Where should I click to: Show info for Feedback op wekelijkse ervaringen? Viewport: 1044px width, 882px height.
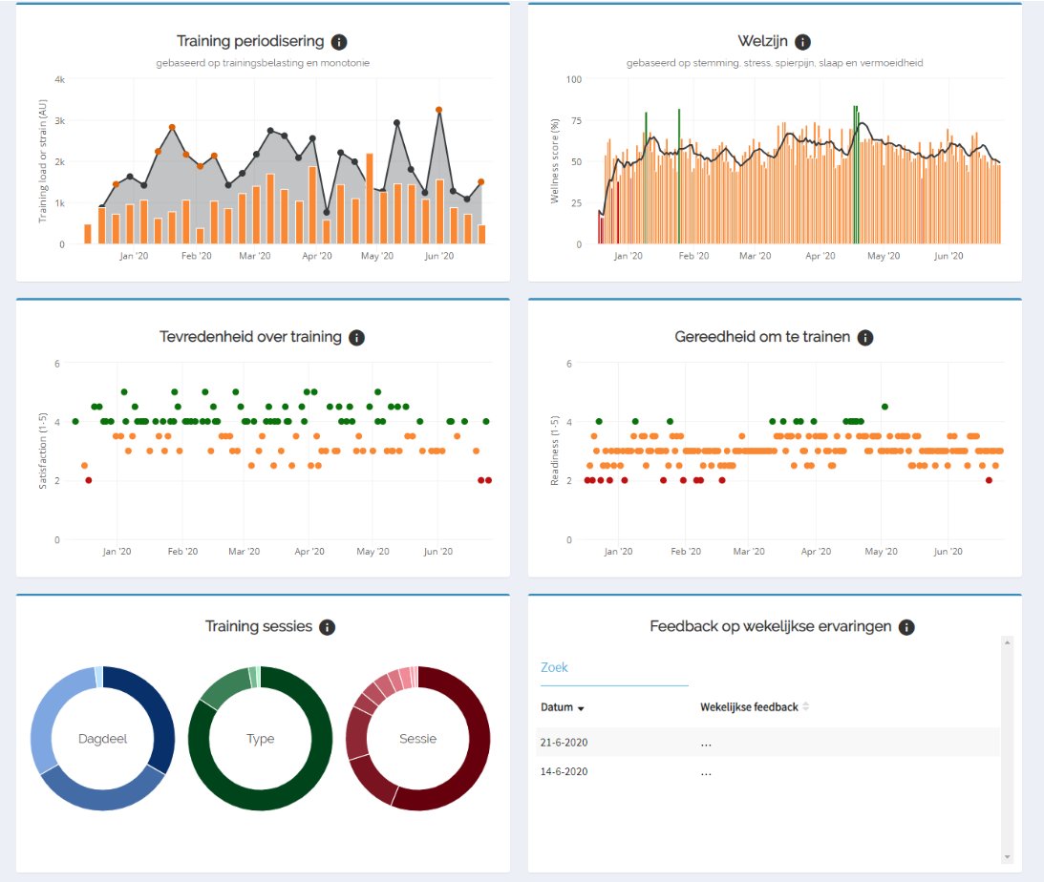pyautogui.click(x=906, y=627)
